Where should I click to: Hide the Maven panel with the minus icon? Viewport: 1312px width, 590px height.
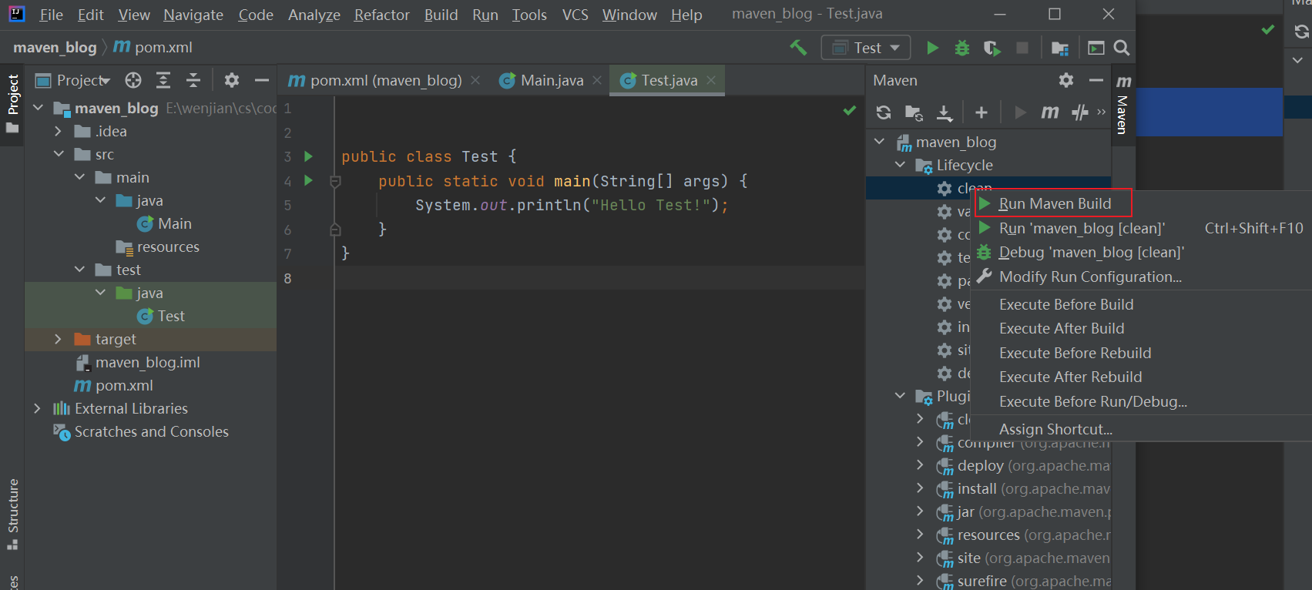point(1096,80)
